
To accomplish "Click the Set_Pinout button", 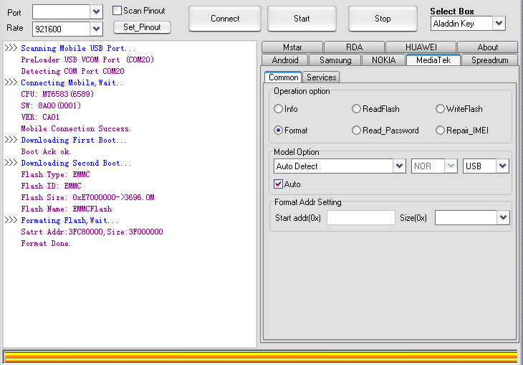I will [142, 27].
